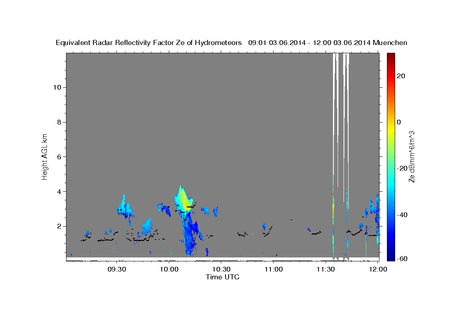Viewport: 469px width, 313px height.
Task: Click the colorbar tick label 20
Action: coord(401,76)
